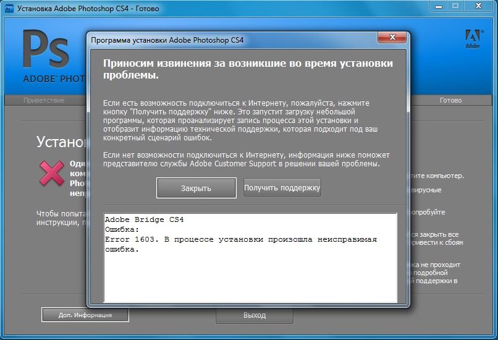
Task: Close the Программа установки dialog with red X
Action: click(392, 37)
